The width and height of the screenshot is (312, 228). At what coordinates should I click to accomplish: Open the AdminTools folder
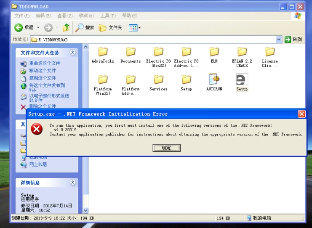(x=103, y=52)
